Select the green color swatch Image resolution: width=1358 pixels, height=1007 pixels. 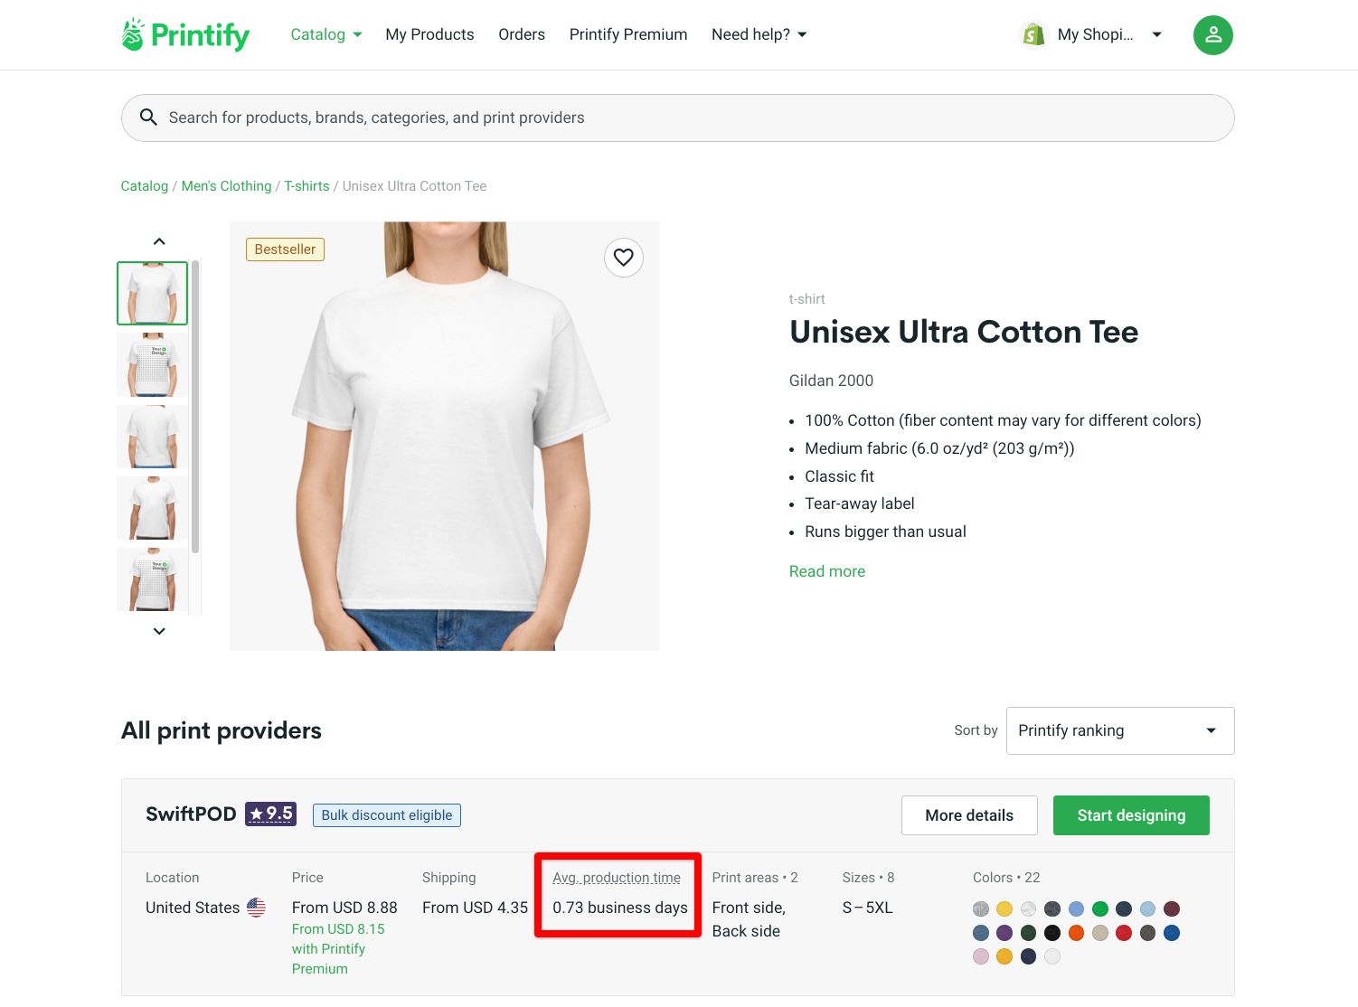click(1100, 908)
